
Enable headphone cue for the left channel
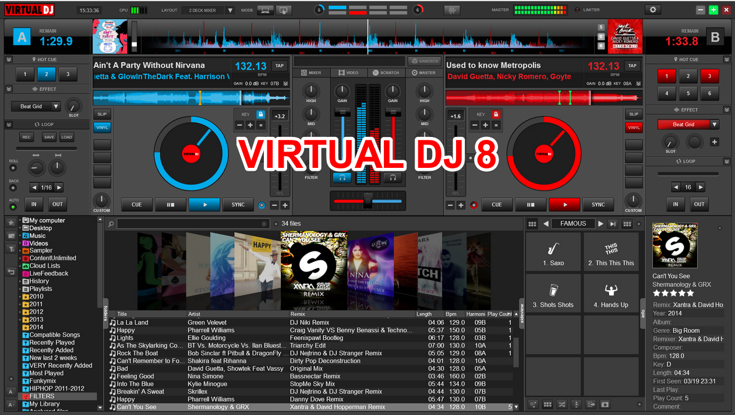click(342, 178)
